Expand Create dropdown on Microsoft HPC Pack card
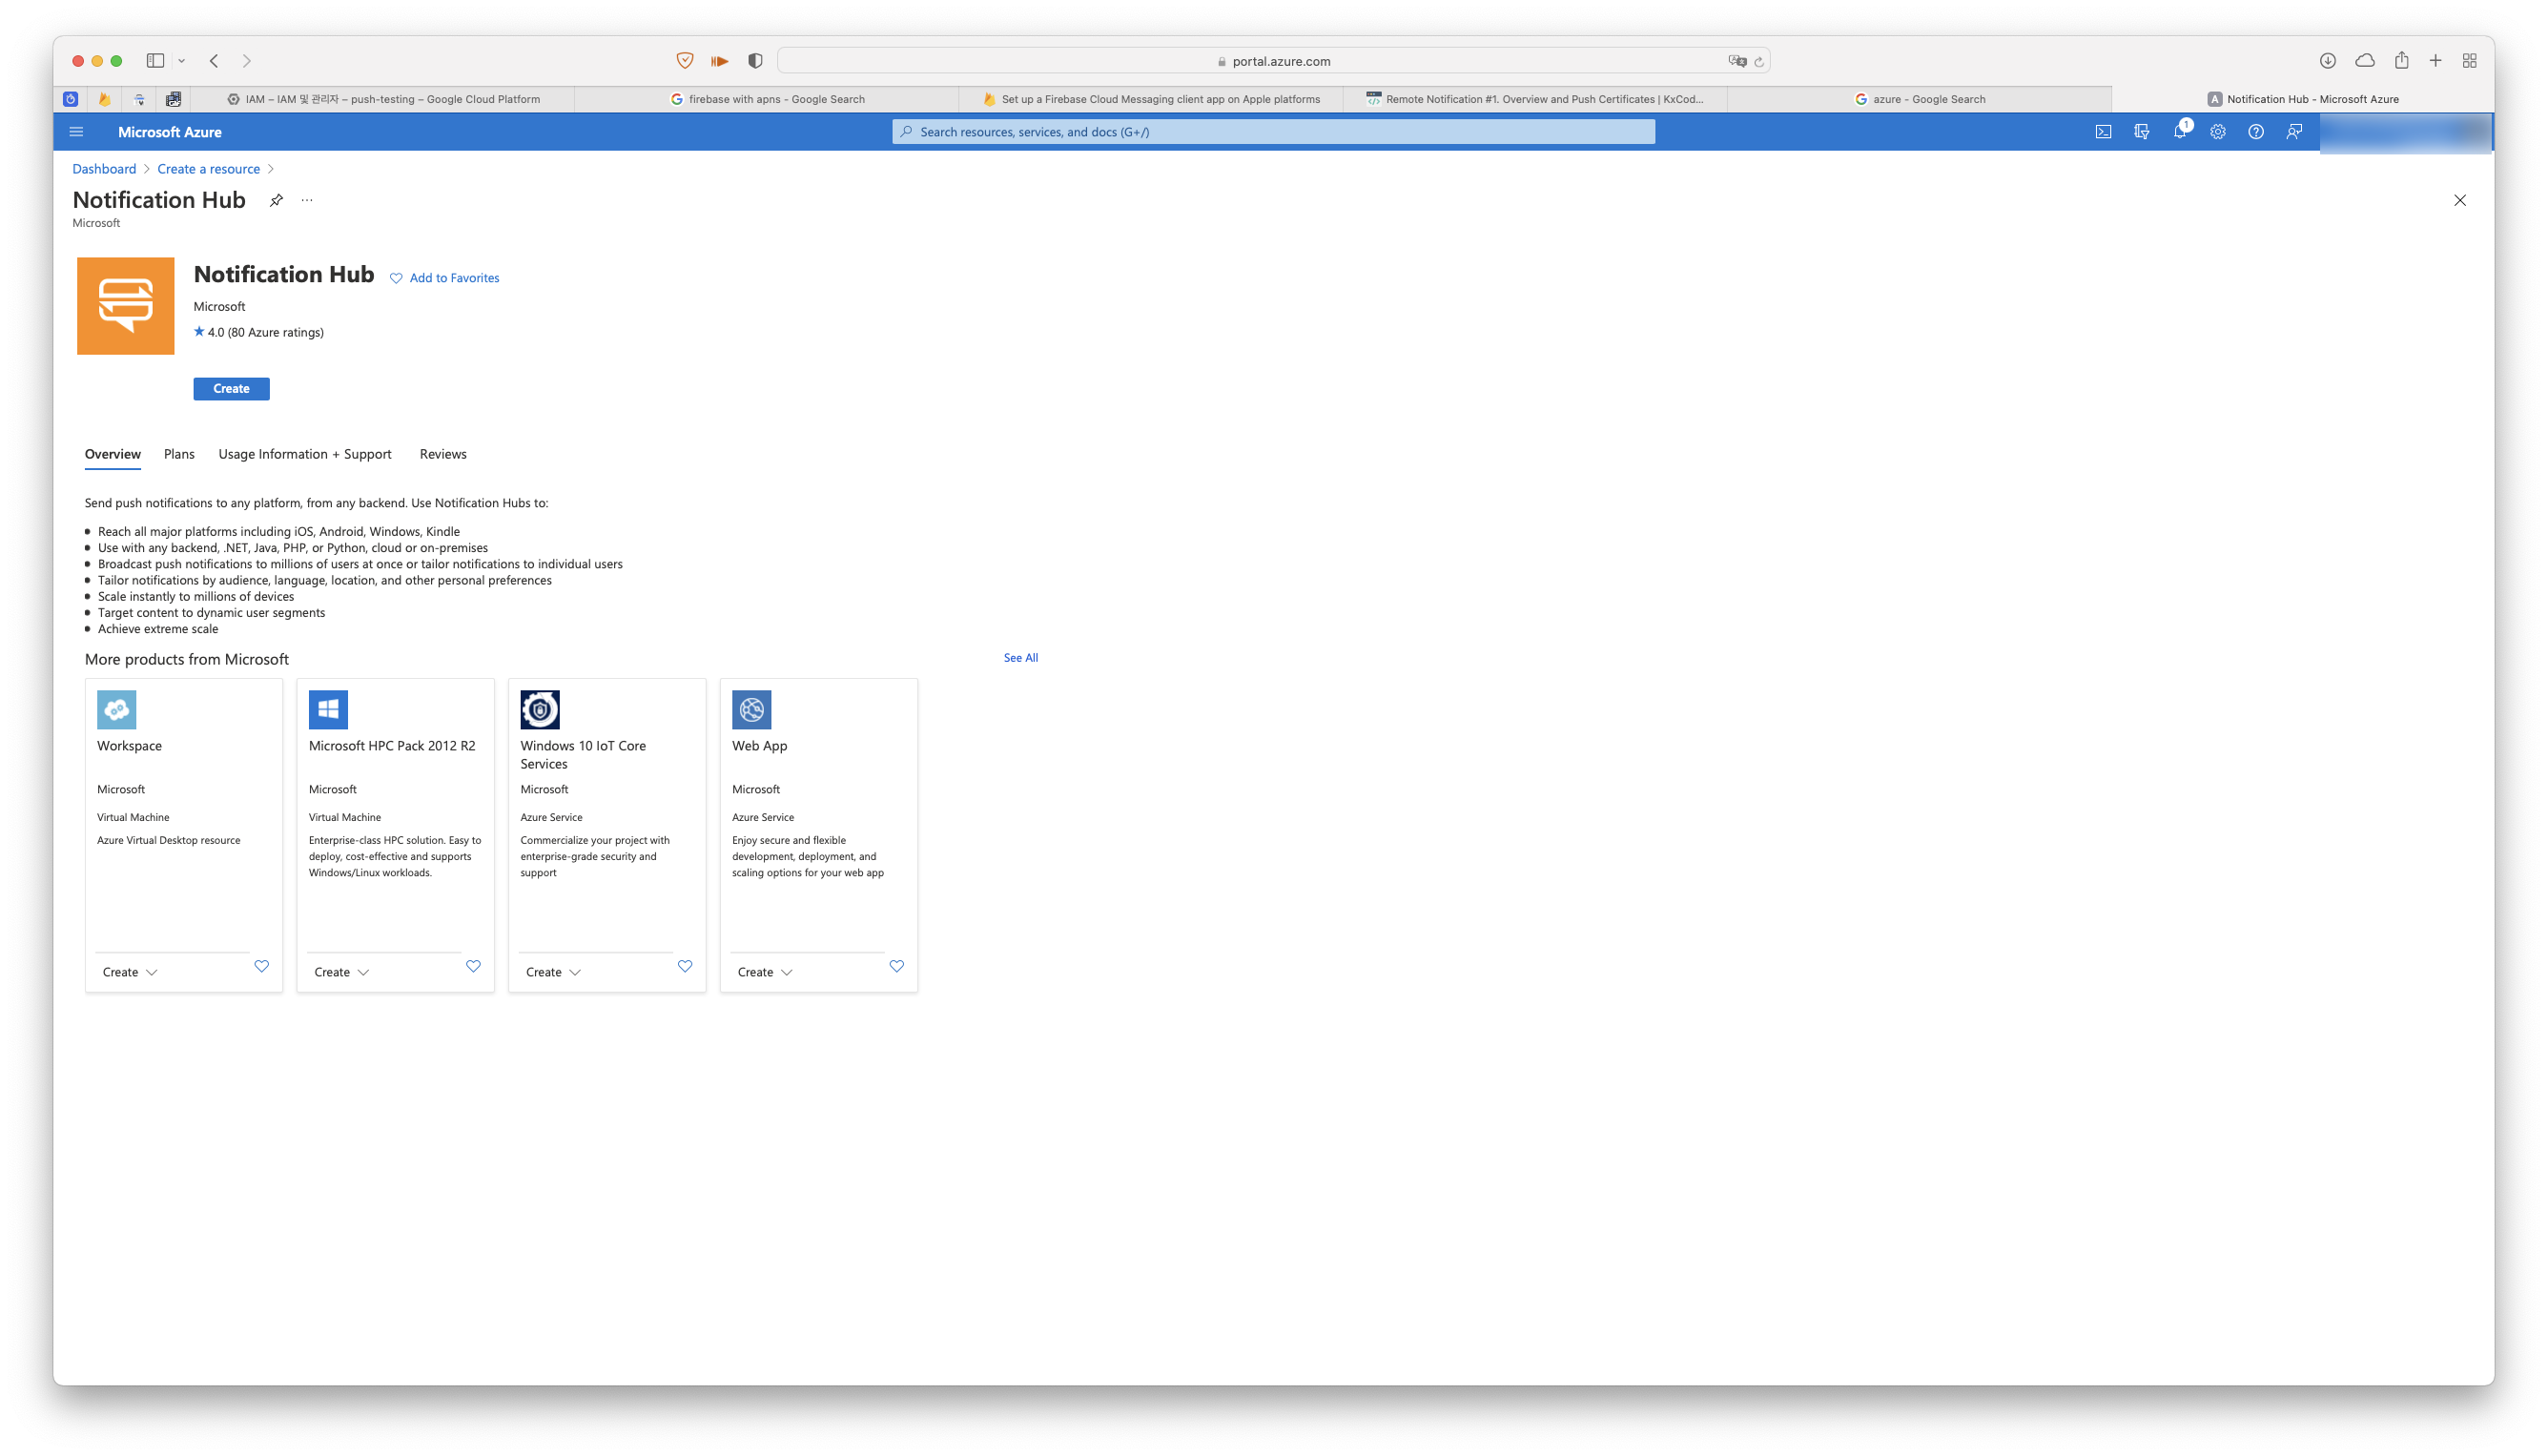2548x1456 pixels. tap(342, 972)
